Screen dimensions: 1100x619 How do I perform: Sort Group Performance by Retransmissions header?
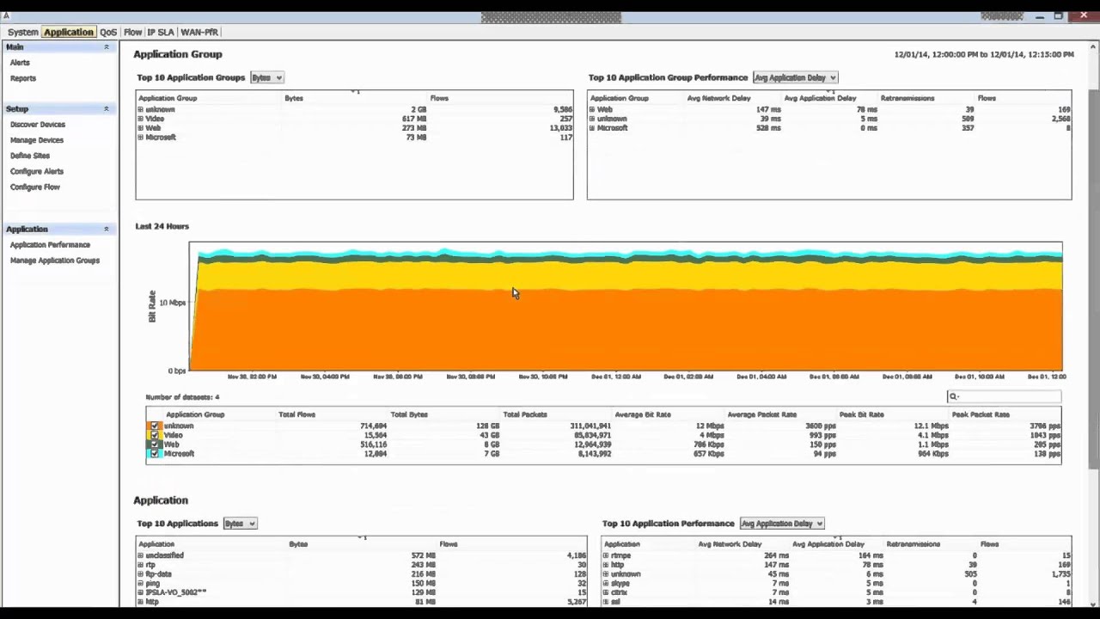point(907,98)
